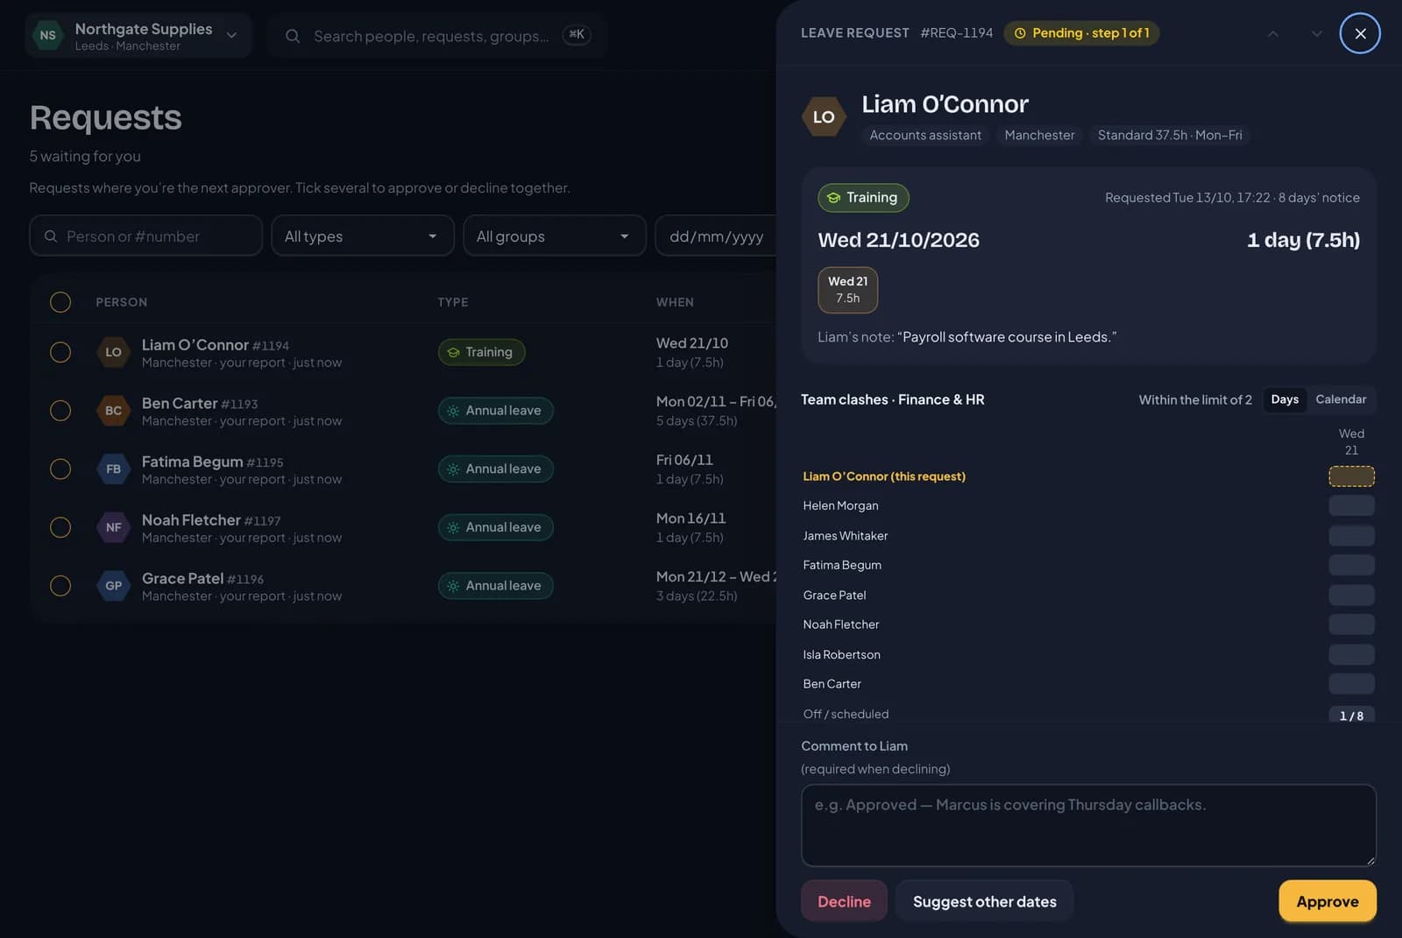Click GP avatar in Grace Patel row
Screen dimensions: 1402x938
click(113, 586)
